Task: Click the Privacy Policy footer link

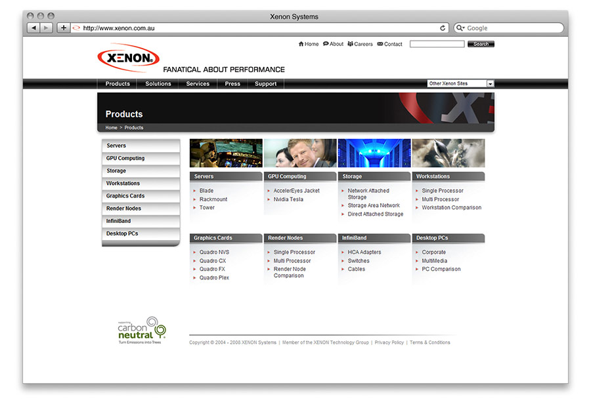Action: pos(389,342)
